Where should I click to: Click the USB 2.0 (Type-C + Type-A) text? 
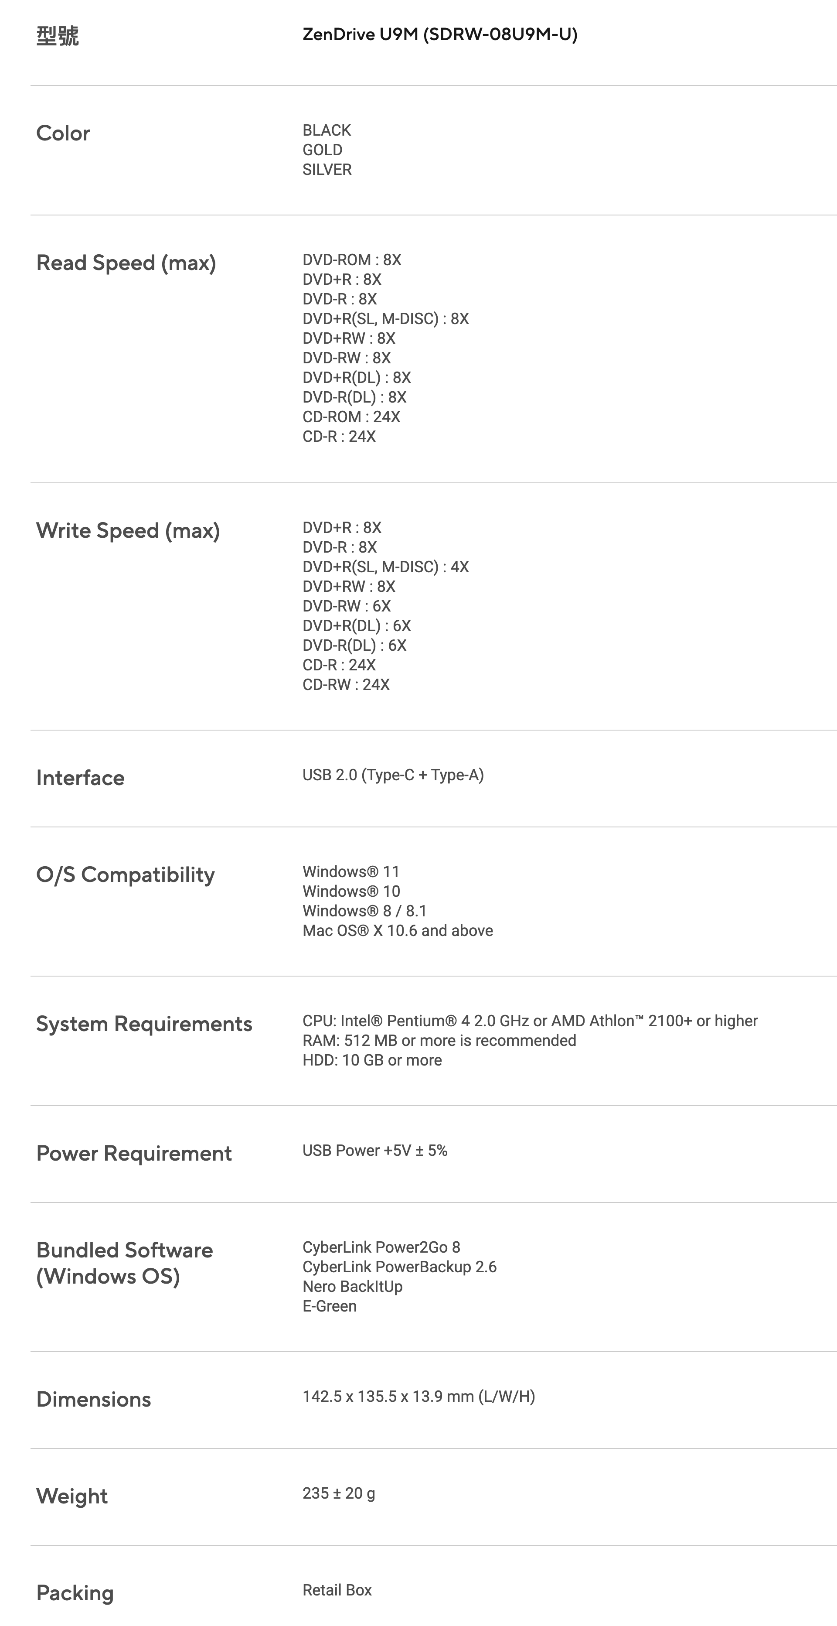(393, 775)
